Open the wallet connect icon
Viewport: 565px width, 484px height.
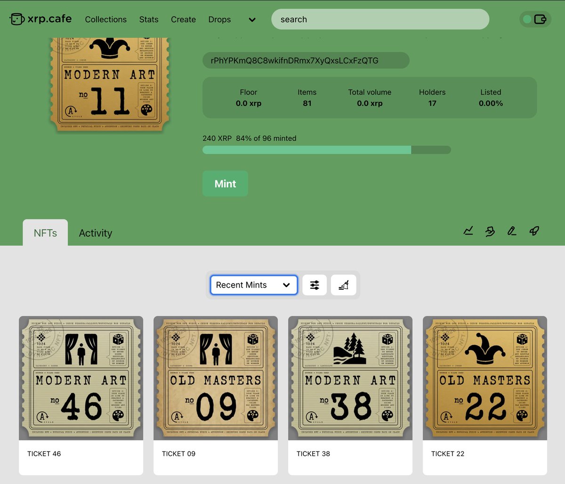540,19
